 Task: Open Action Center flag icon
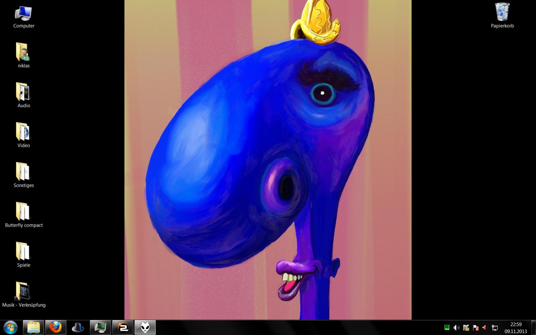tap(476, 327)
